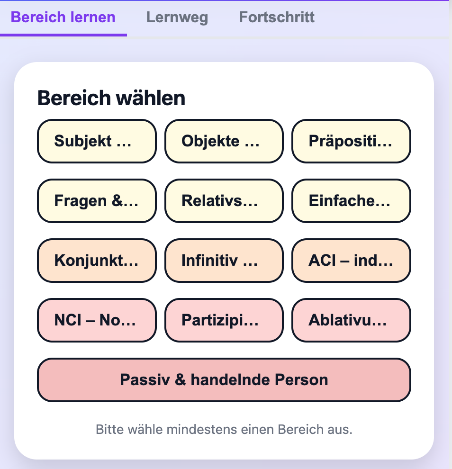Select the Konjunkt… topic chip
The image size is (452, 469).
(97, 261)
